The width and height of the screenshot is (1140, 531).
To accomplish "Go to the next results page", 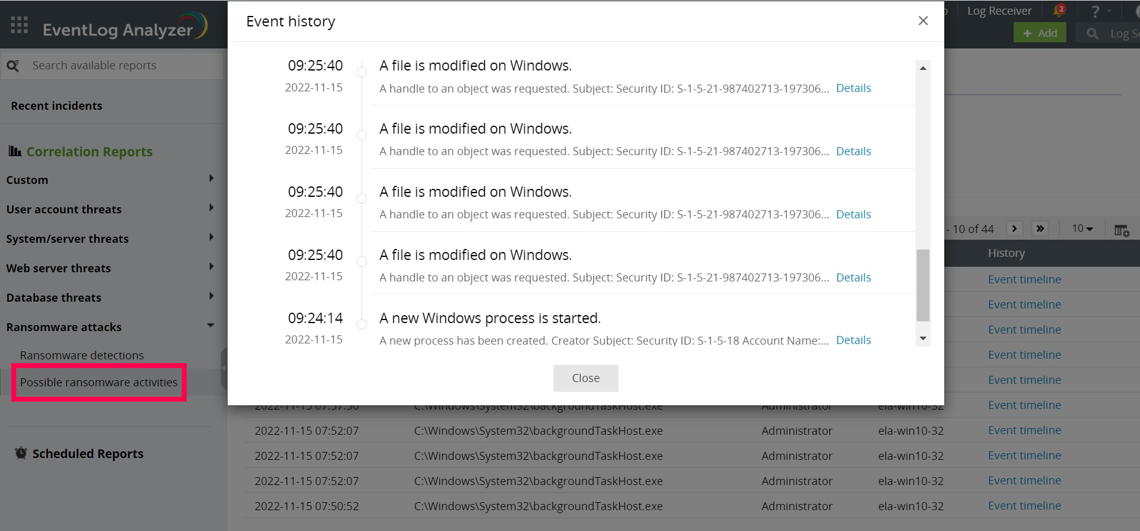I will coord(1015,229).
